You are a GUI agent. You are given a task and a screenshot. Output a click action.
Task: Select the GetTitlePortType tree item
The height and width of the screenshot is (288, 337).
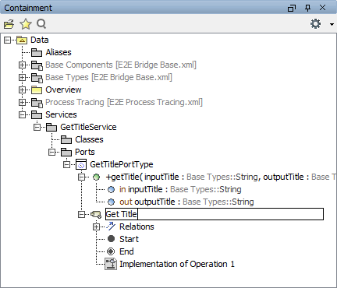(121, 164)
